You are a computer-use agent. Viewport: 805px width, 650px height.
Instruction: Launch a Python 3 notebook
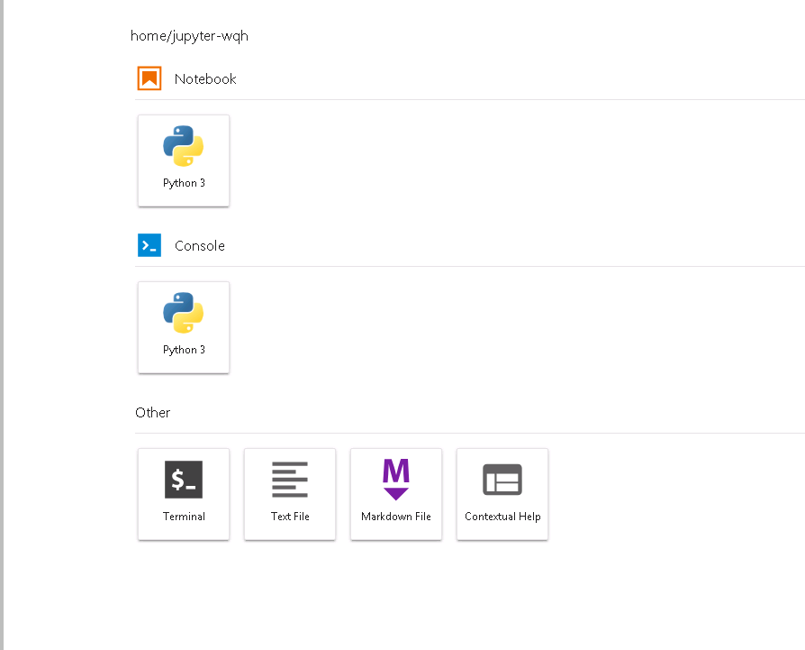tap(184, 160)
